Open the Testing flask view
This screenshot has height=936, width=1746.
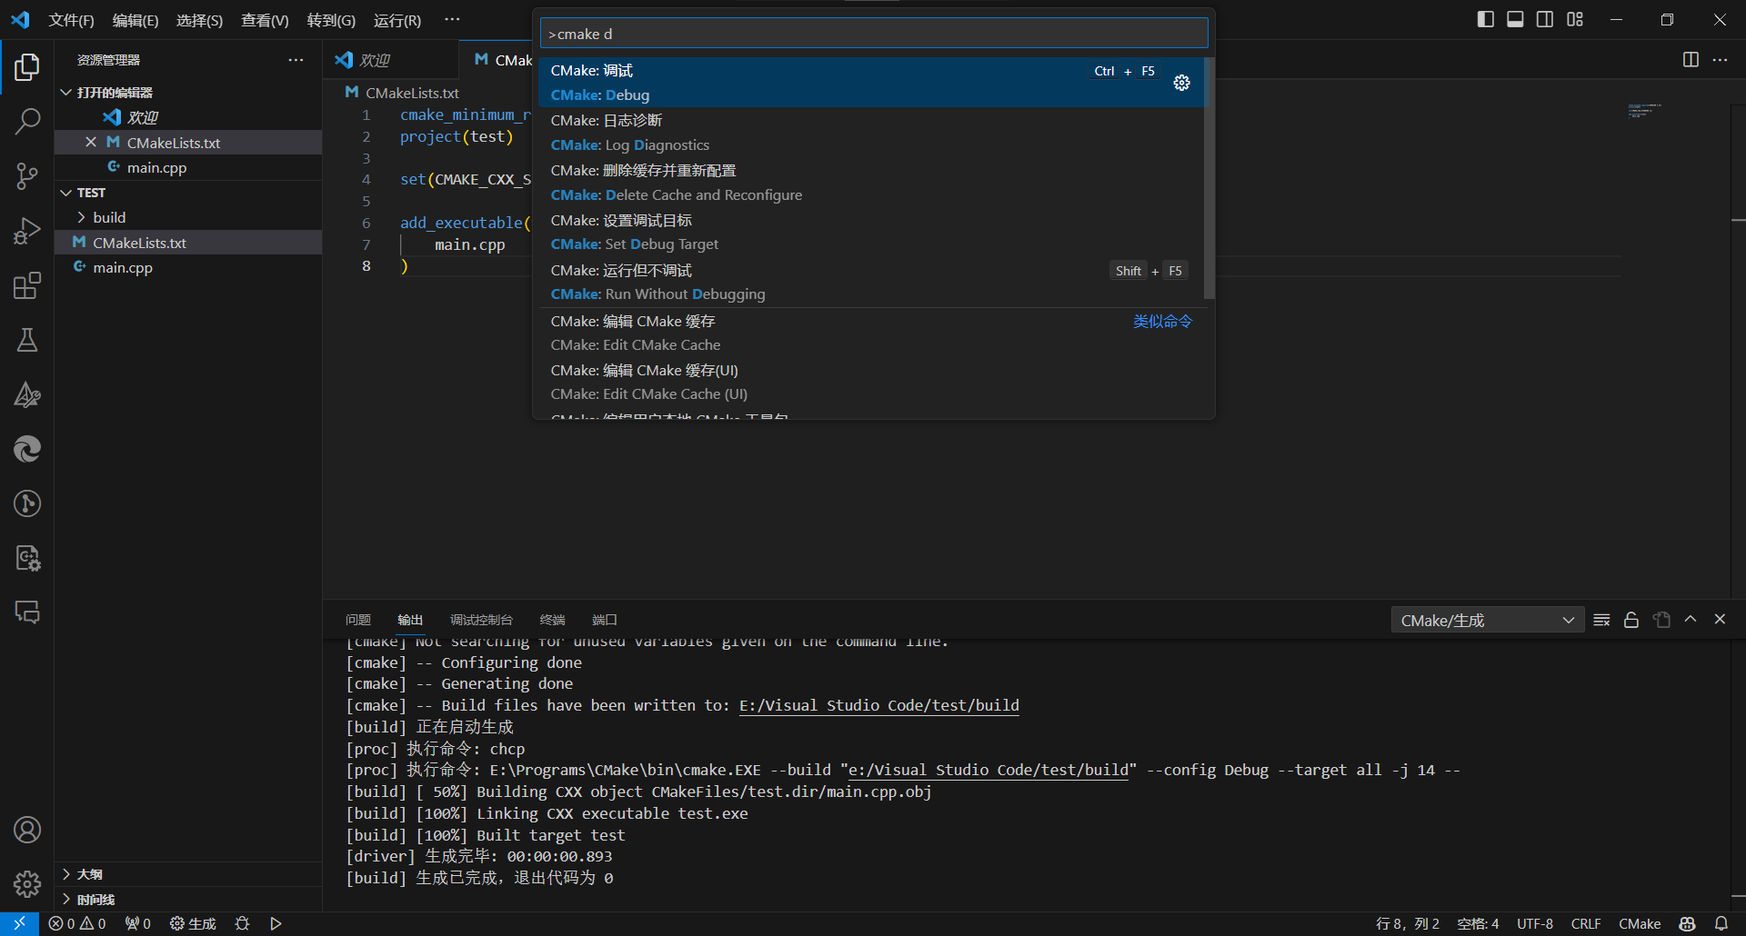[x=27, y=340]
